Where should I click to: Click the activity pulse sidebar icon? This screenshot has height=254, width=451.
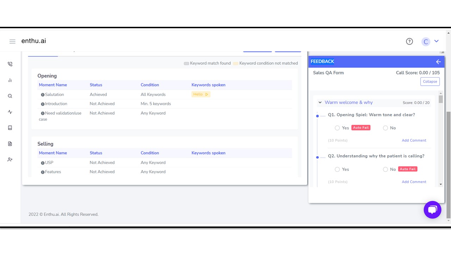pos(10,111)
